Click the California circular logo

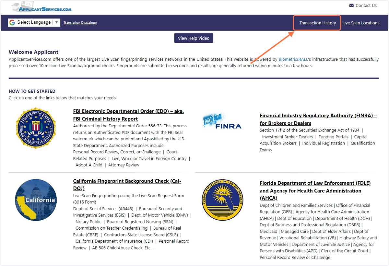pyautogui.click(x=36, y=200)
